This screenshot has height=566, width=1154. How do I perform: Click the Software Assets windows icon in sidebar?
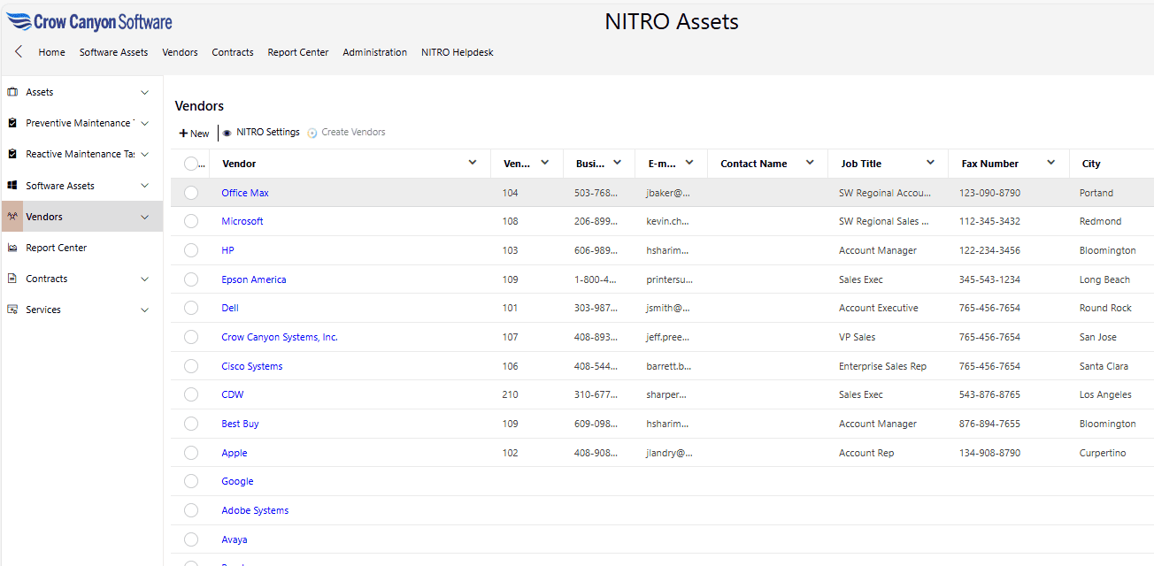(12, 186)
